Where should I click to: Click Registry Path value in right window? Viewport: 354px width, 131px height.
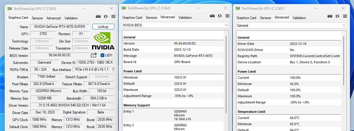[315, 56]
